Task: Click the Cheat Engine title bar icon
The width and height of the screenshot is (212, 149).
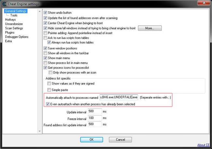Action: [x=4, y=4]
